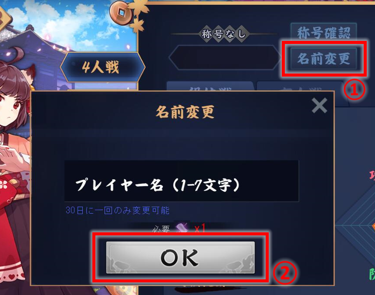Screen dimensions: 375x295
Task: Click the 30日に一回のみ変更可能 notice text
Action: pos(118,210)
